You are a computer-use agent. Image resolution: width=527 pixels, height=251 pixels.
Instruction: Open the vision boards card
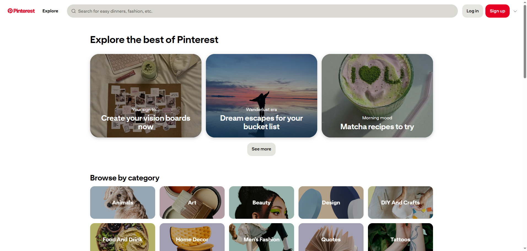[146, 96]
